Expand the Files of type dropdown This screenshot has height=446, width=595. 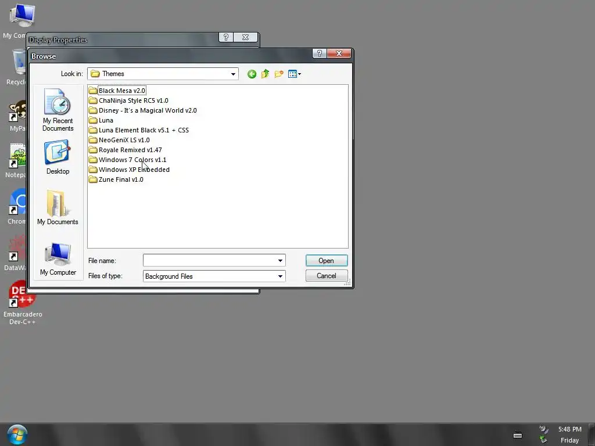coord(280,276)
